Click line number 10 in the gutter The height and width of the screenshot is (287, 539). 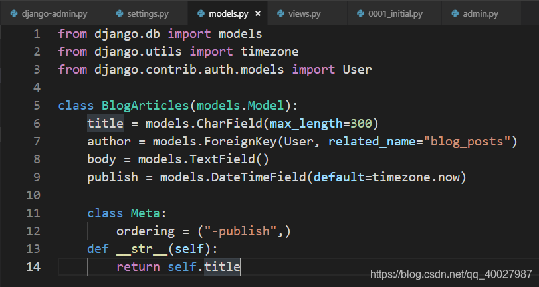pyautogui.click(x=33, y=195)
